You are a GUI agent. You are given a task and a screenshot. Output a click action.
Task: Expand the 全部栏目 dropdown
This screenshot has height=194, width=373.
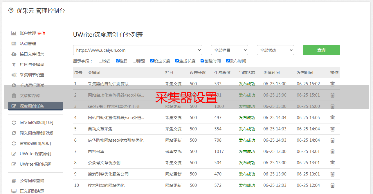click(229, 50)
